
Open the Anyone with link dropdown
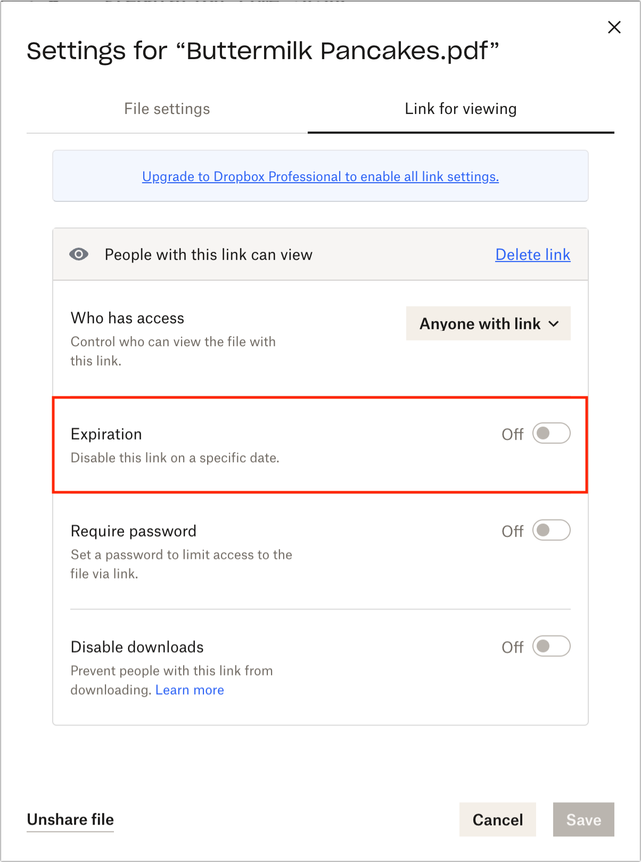[x=488, y=323]
